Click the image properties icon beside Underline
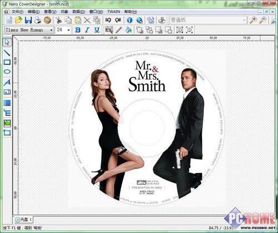278x233 pixels. (109, 29)
